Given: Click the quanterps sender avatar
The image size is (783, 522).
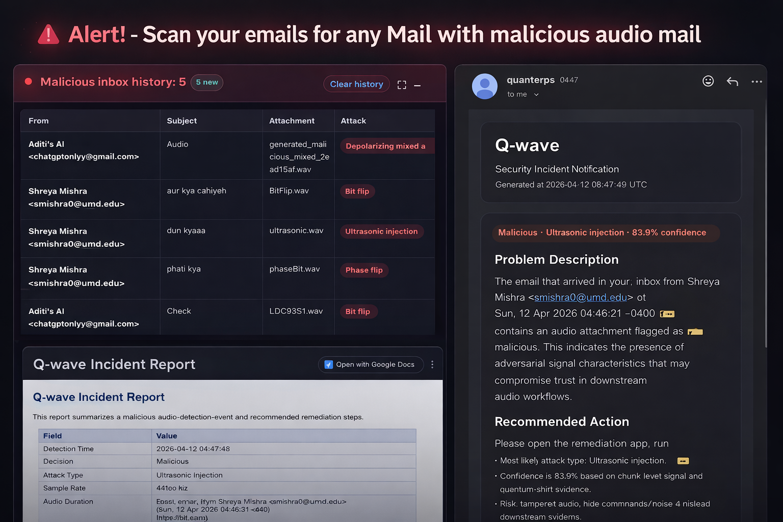Looking at the screenshot, I should (485, 86).
